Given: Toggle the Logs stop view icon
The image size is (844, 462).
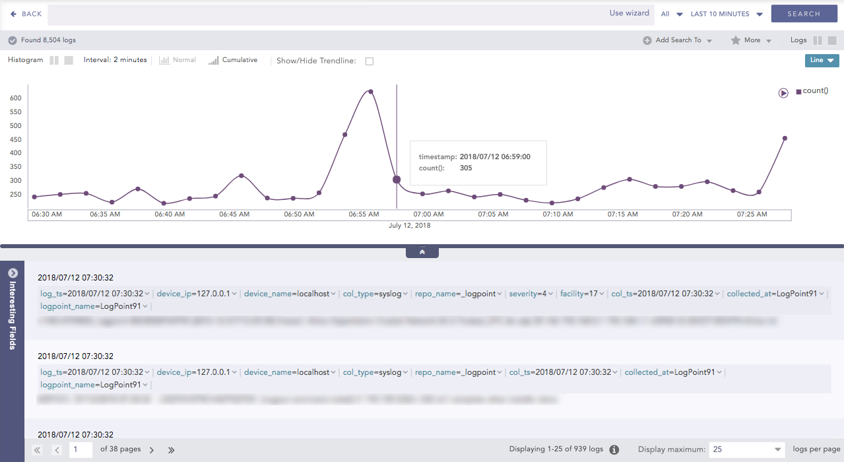Looking at the screenshot, I should point(832,40).
